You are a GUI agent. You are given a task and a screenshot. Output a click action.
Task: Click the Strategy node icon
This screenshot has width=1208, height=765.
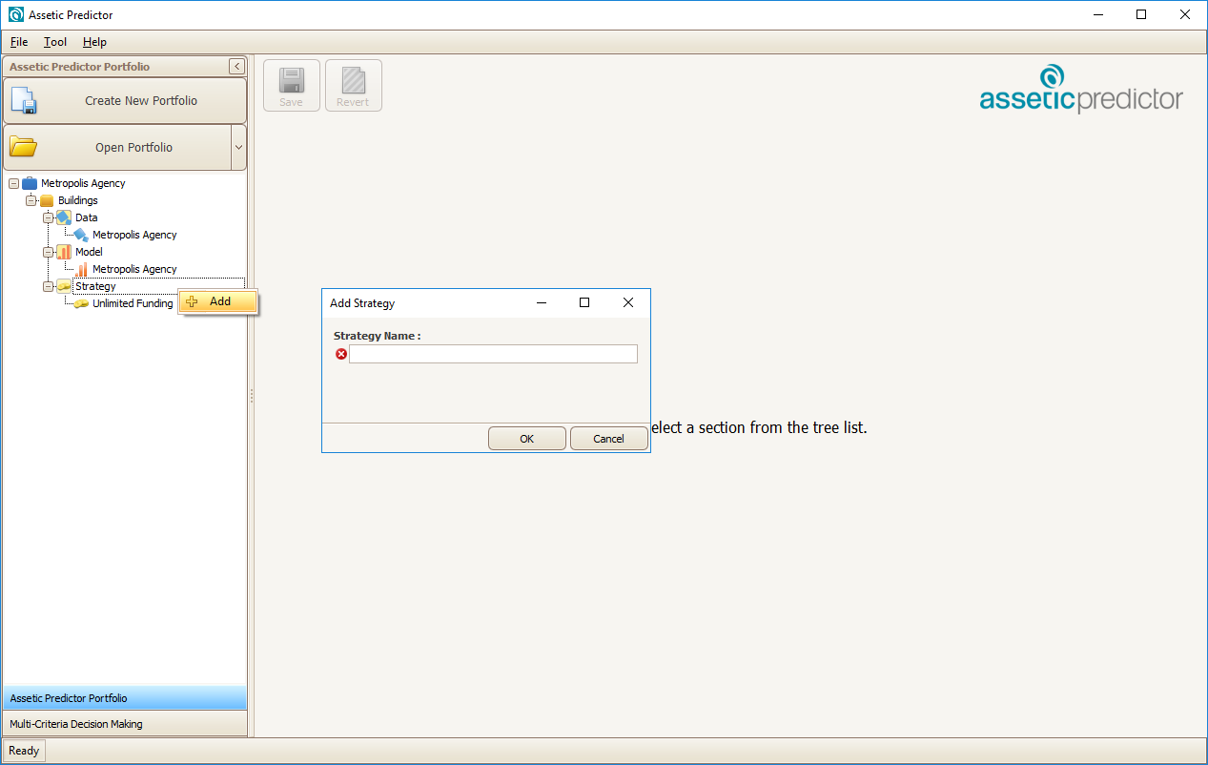click(64, 286)
